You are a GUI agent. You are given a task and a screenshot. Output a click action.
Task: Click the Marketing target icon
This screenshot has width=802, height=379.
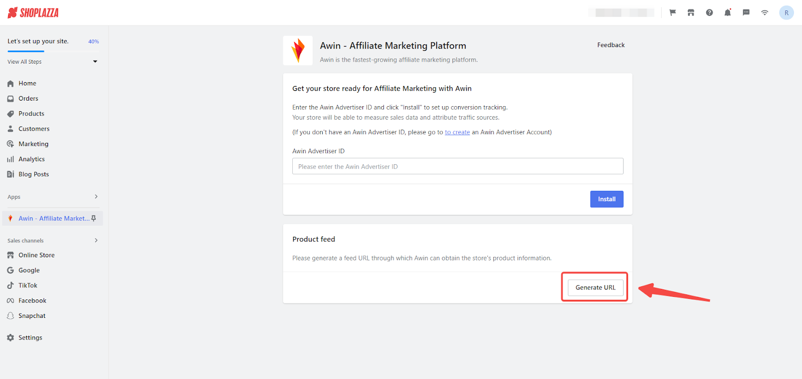[x=11, y=144]
